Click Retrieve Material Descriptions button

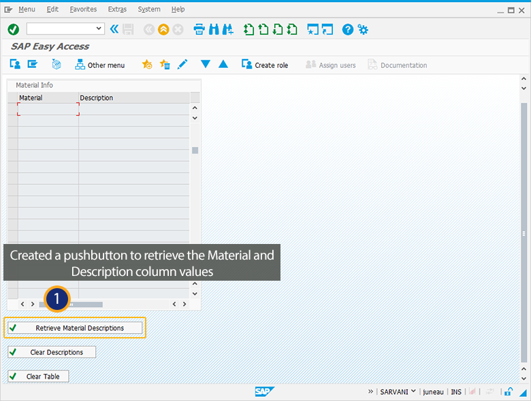[x=75, y=328]
